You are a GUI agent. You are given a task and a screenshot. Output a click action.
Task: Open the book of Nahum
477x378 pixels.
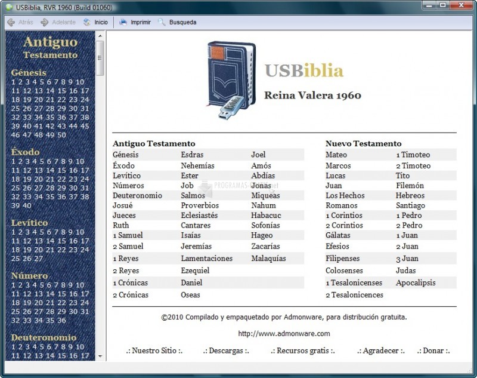pos(264,205)
